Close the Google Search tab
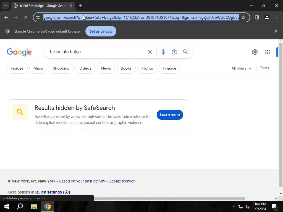Image resolution: width=283 pixels, height=212 pixels. [x=71, y=6]
